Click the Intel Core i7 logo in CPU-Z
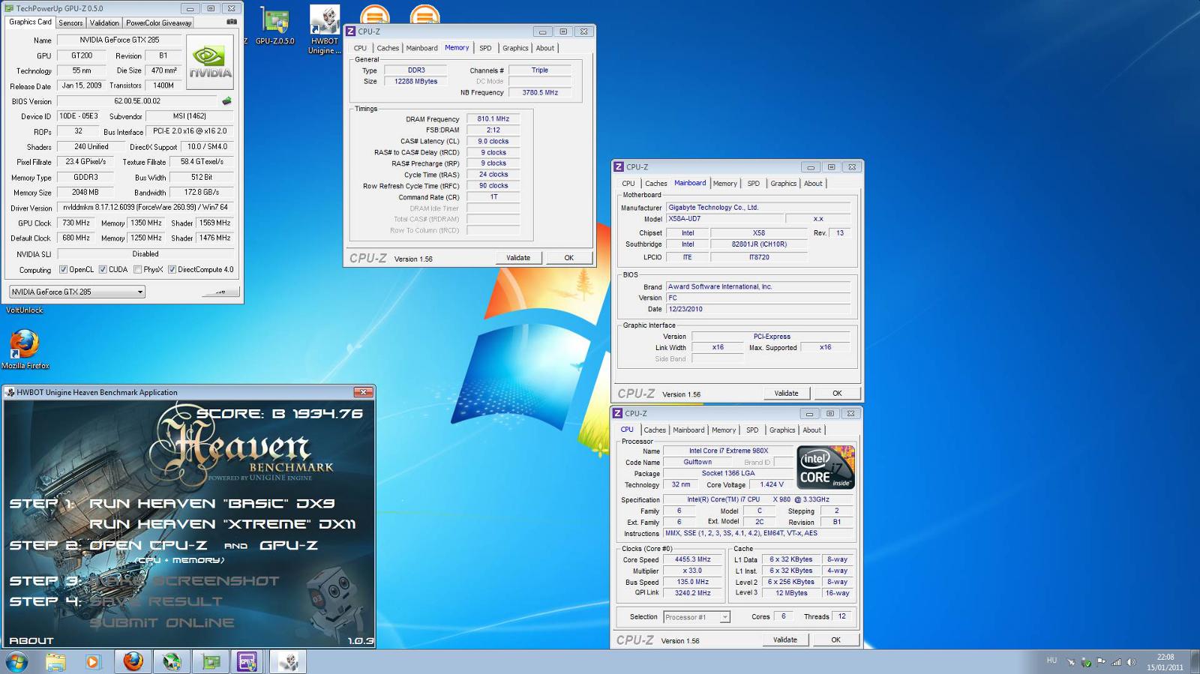This screenshot has width=1200, height=674. [x=826, y=467]
